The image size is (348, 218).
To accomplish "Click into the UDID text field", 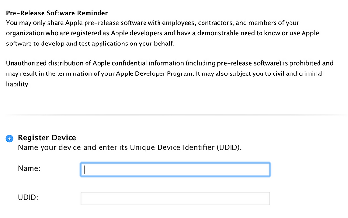I will (x=175, y=199).
